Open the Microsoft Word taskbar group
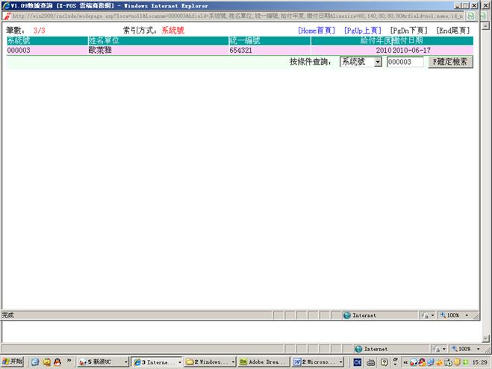Viewport: 492px width, 369px height. click(x=316, y=362)
